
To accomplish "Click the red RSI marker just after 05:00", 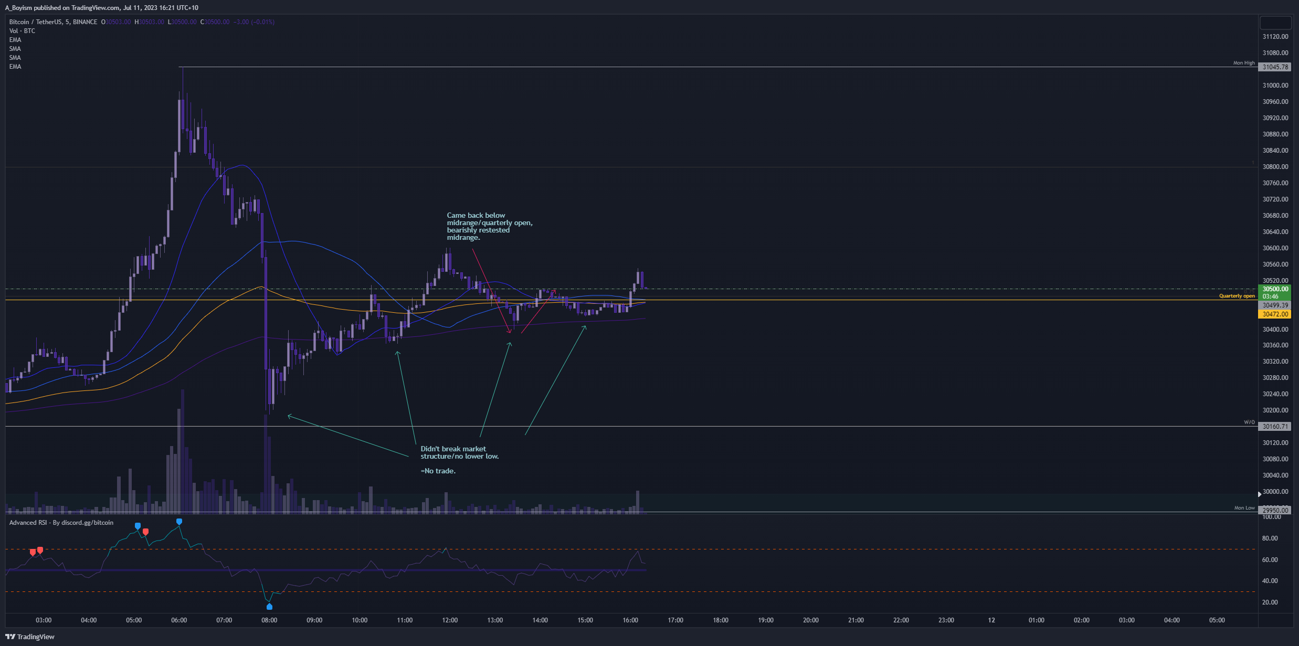I will (x=145, y=532).
